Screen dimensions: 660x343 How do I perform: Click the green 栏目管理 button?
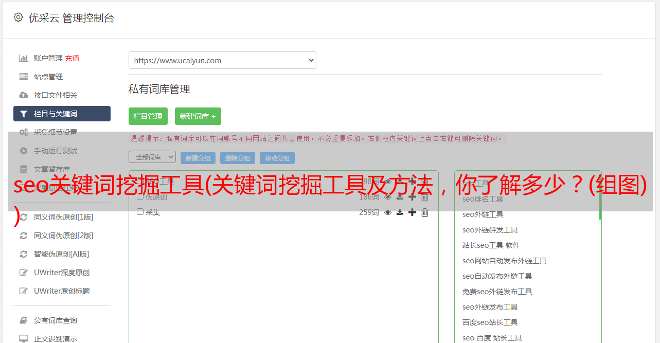coord(148,116)
